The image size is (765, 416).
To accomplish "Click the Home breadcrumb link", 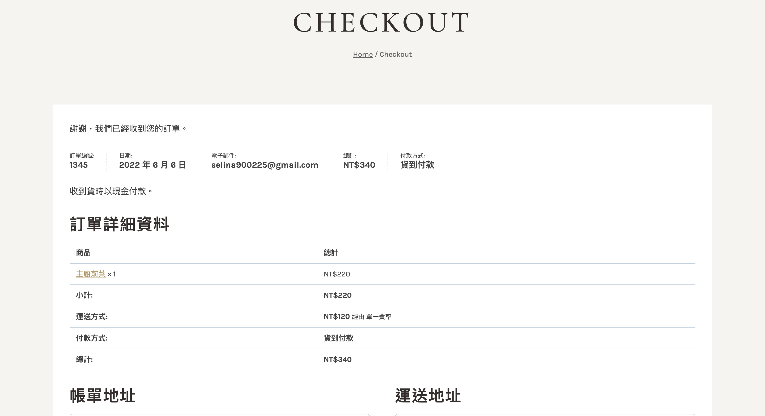I will [363, 54].
